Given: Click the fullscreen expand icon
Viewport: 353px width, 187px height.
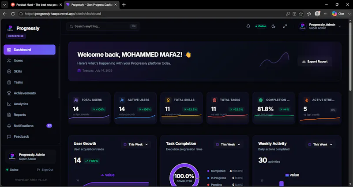Looking at the screenshot, I should pos(285,26).
